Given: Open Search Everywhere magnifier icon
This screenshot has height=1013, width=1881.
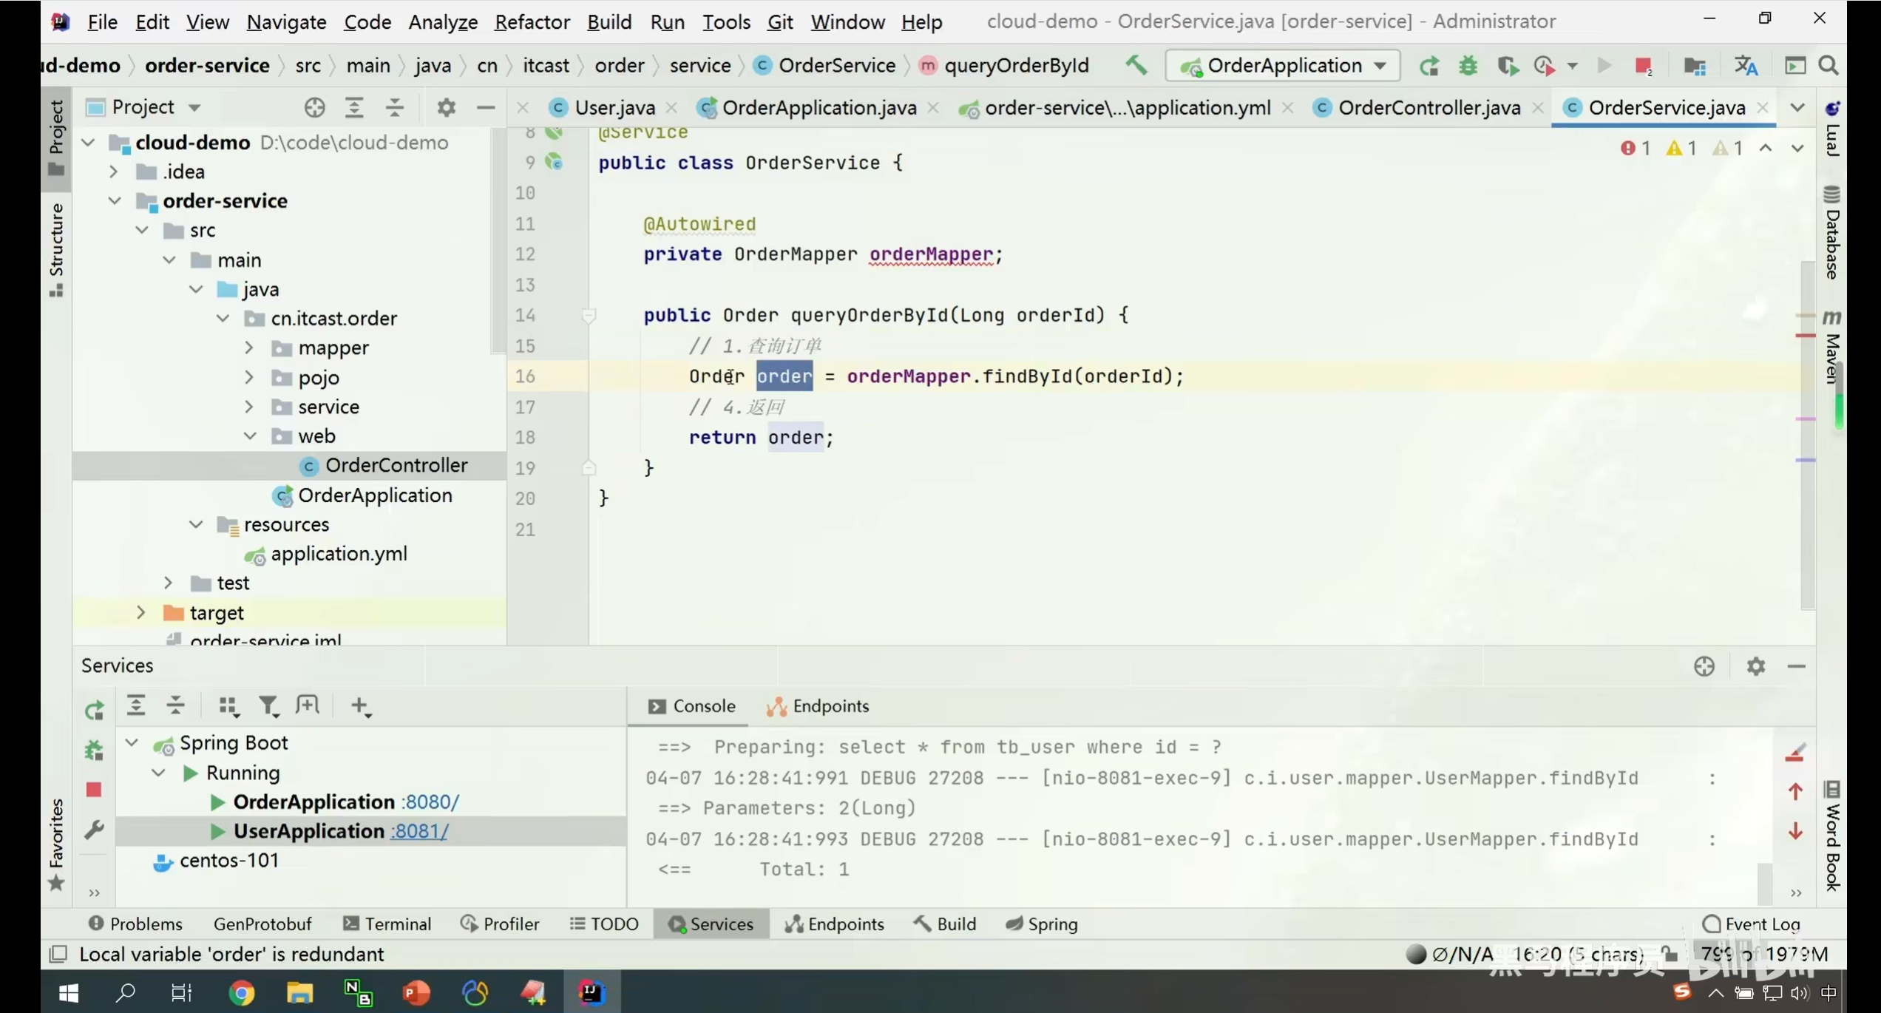Looking at the screenshot, I should (1829, 66).
